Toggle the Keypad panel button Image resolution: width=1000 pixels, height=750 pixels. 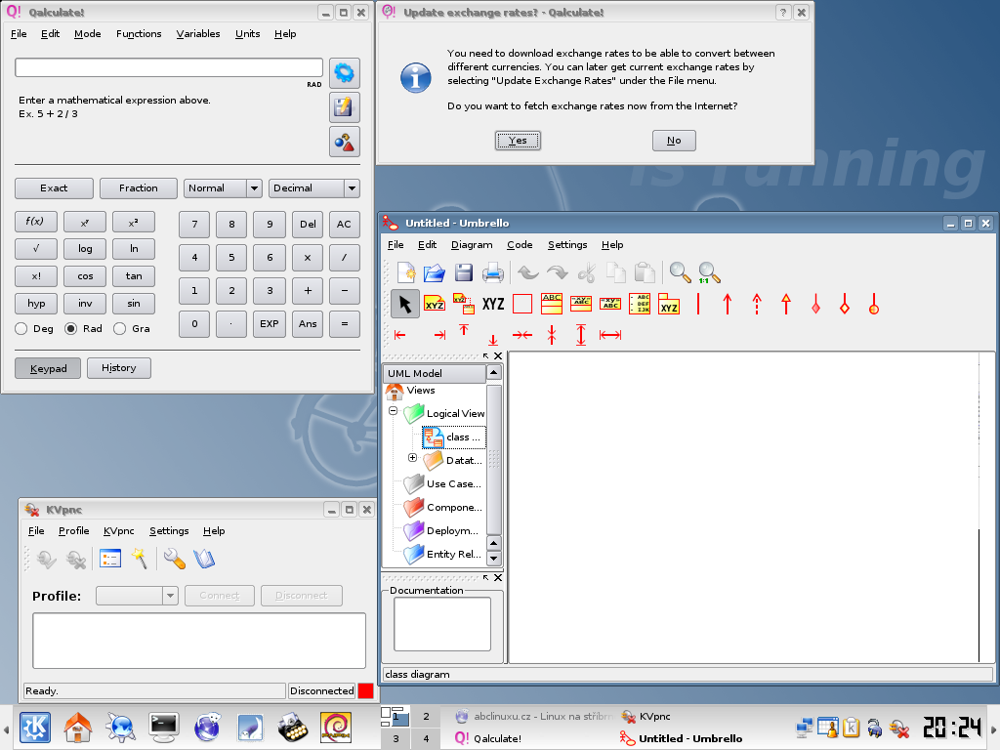[48, 368]
